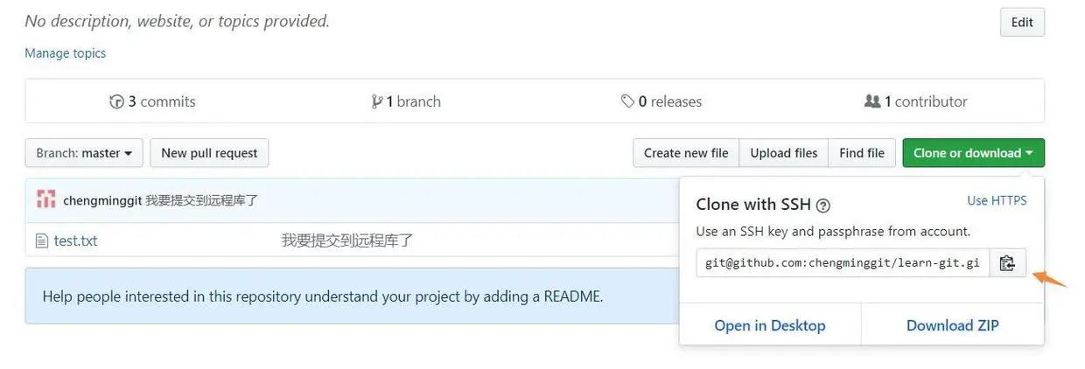Click the chengminggit avatar icon
This screenshot has height=369, width=1085.
tap(45, 199)
